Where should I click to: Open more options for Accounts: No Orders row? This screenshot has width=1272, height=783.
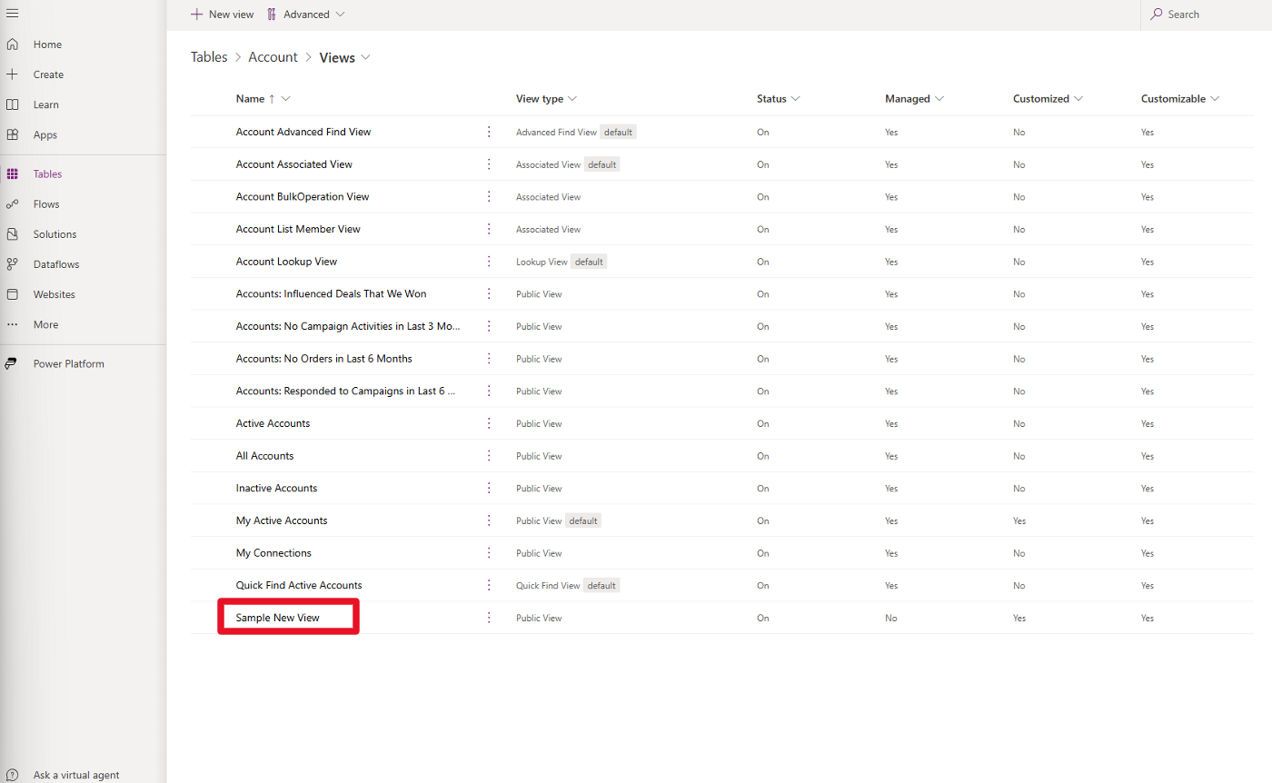click(489, 359)
